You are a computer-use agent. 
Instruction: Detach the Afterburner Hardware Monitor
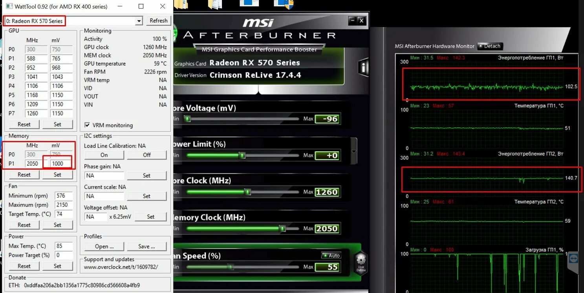pos(490,46)
